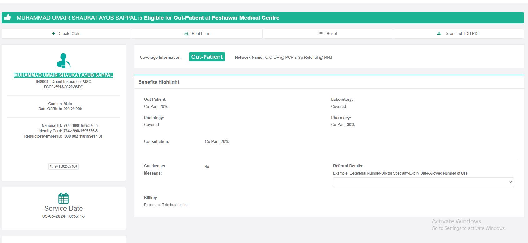Select the Reset button
Image resolution: width=528 pixels, height=243 pixels.
pos(328,34)
